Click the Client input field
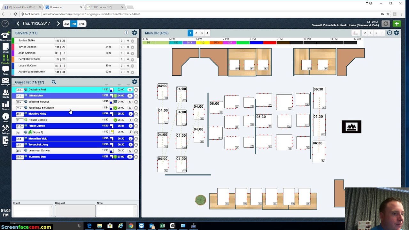 (33, 211)
